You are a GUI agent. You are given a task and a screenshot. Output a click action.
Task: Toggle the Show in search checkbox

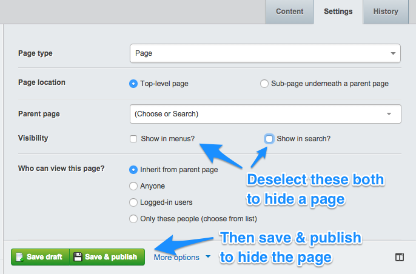269,139
